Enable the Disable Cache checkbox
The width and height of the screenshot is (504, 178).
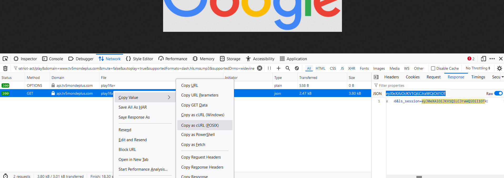click(433, 68)
